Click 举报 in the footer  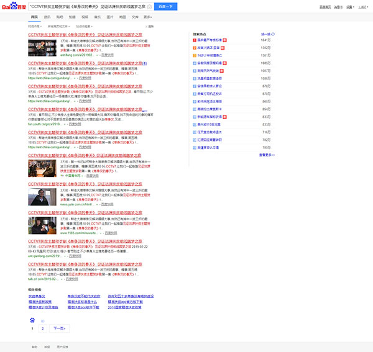pyautogui.click(x=47, y=347)
